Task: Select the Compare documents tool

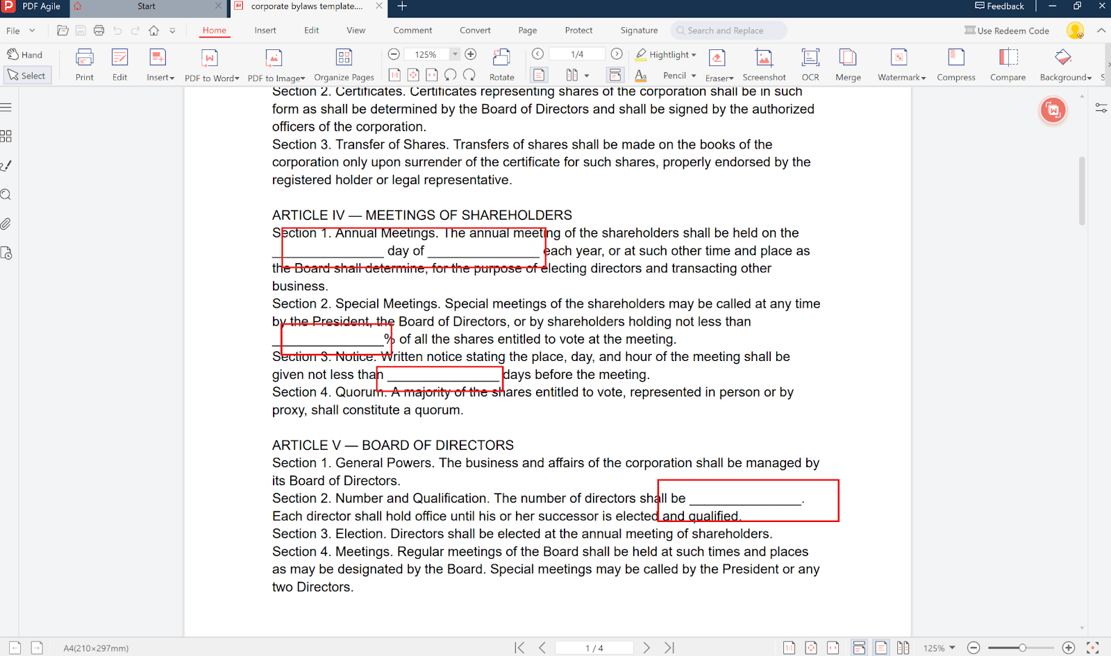Action: [x=1008, y=58]
